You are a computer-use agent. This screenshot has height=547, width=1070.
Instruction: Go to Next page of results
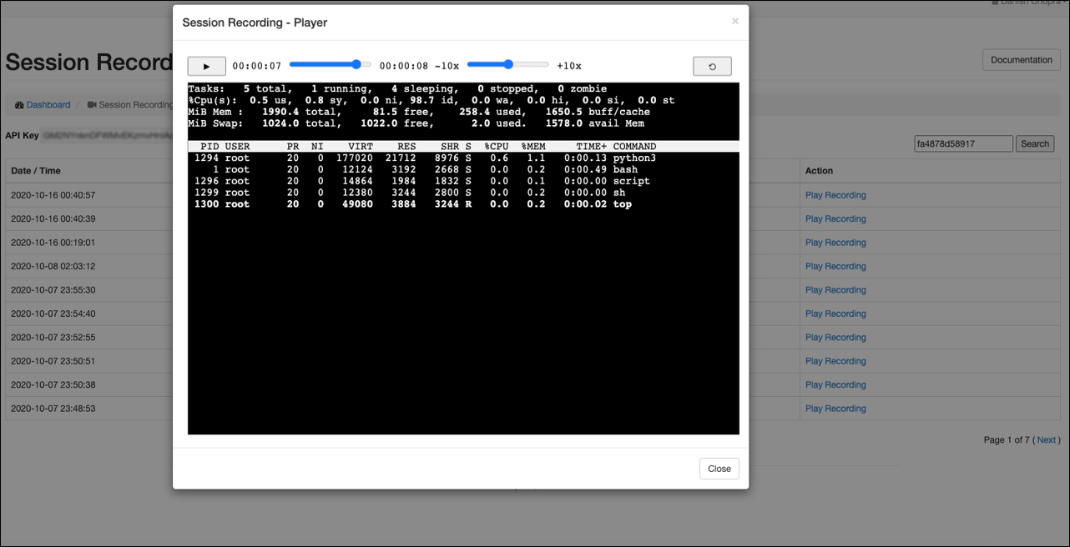click(x=1047, y=439)
